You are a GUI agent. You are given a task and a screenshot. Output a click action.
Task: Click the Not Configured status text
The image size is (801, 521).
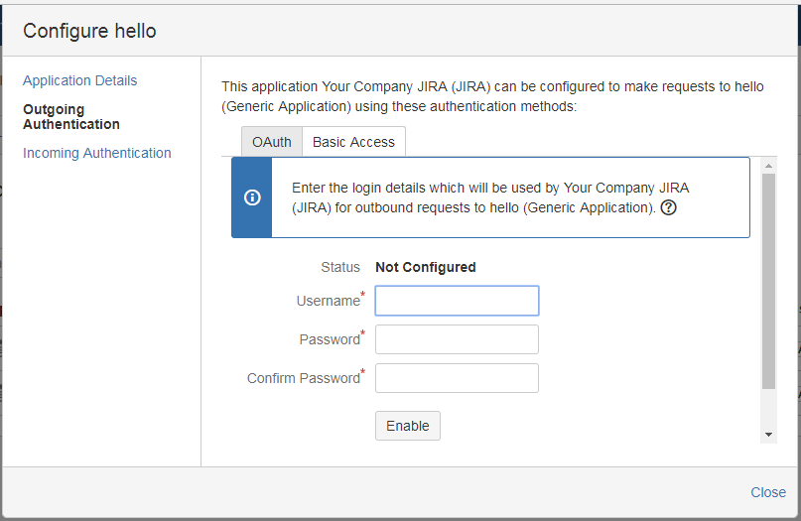point(426,267)
